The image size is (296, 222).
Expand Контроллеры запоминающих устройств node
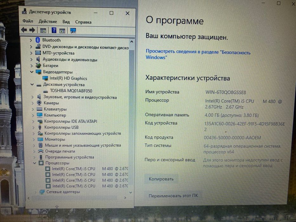point(34,134)
